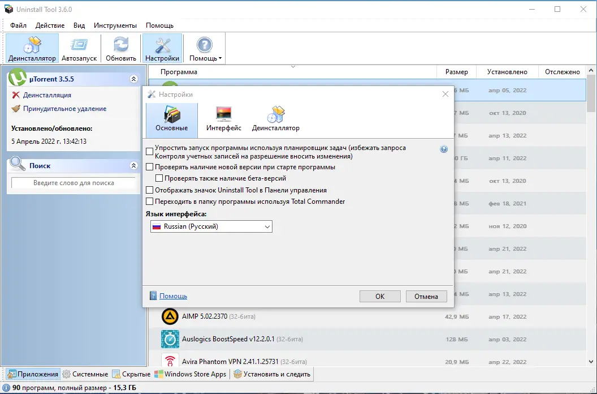This screenshot has width=597, height=394.
Task: Switch to Системные bottom tab
Action: point(85,374)
